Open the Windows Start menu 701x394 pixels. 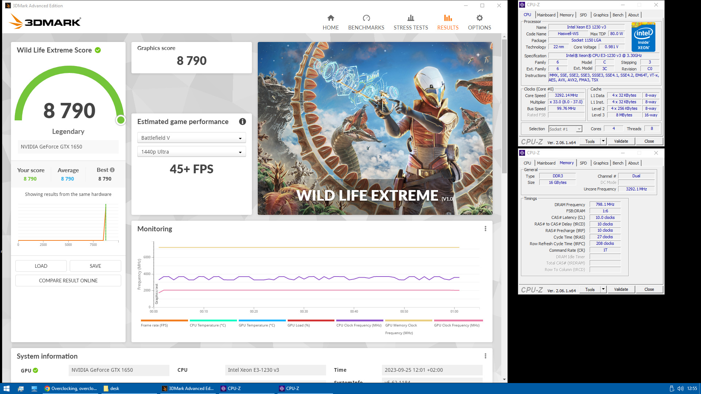pos(6,389)
